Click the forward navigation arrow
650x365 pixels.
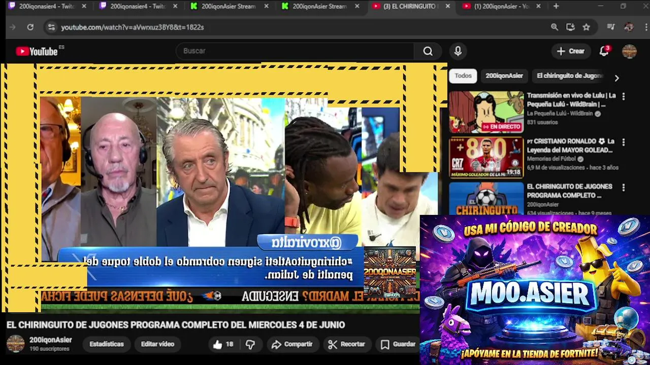(x=13, y=27)
